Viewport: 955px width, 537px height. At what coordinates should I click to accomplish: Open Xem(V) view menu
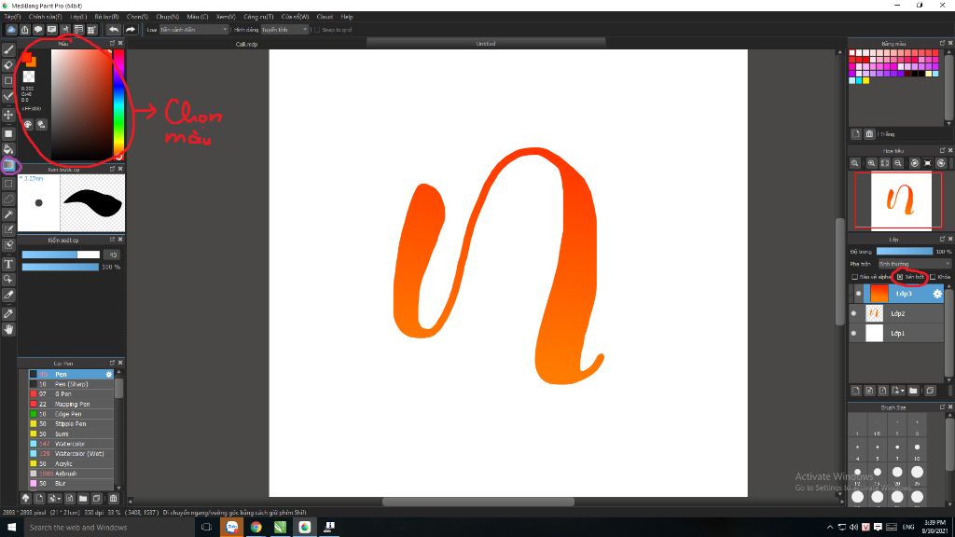(x=226, y=17)
